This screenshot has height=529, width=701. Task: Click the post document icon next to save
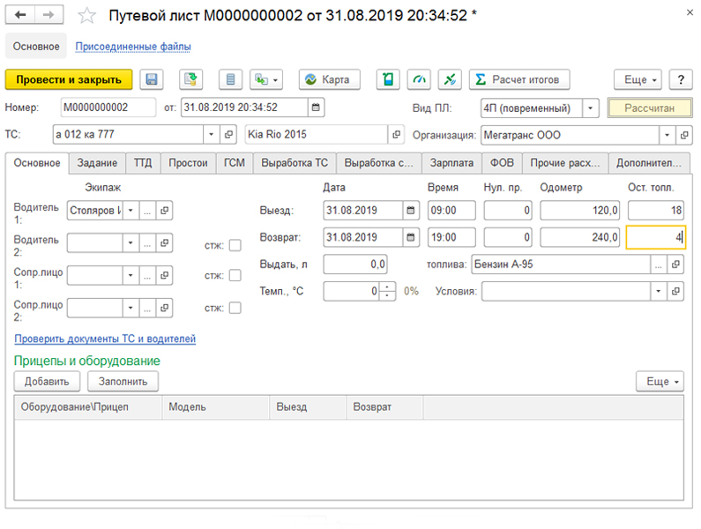190,79
